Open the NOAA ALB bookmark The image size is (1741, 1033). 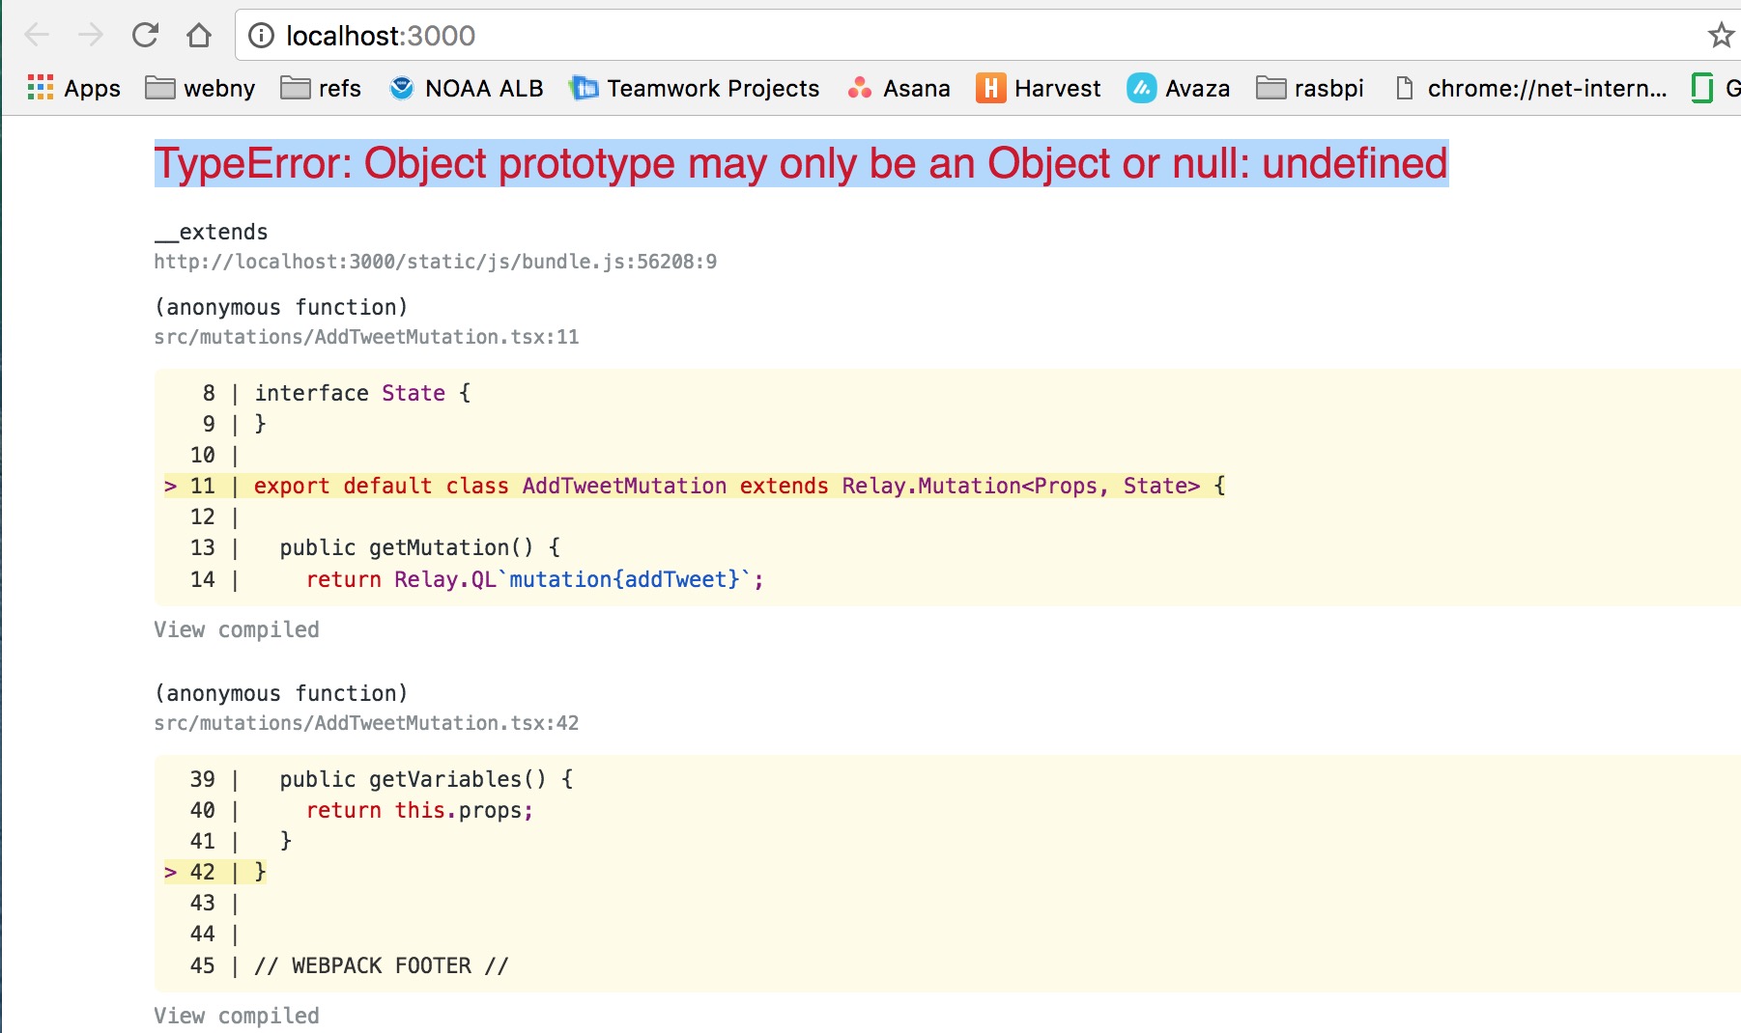point(466,88)
